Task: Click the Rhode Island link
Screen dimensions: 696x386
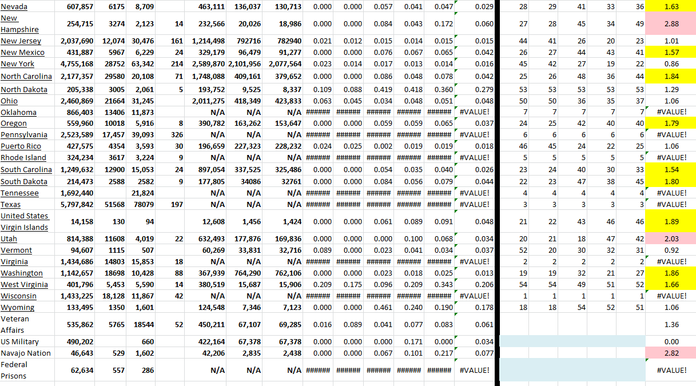Action: [23, 158]
